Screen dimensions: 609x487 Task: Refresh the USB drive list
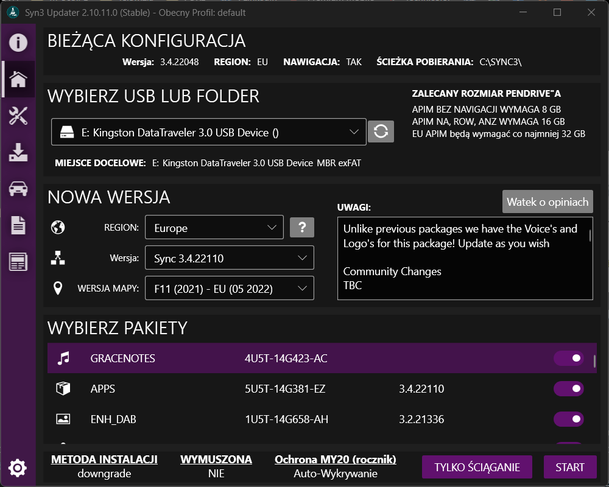pyautogui.click(x=381, y=131)
